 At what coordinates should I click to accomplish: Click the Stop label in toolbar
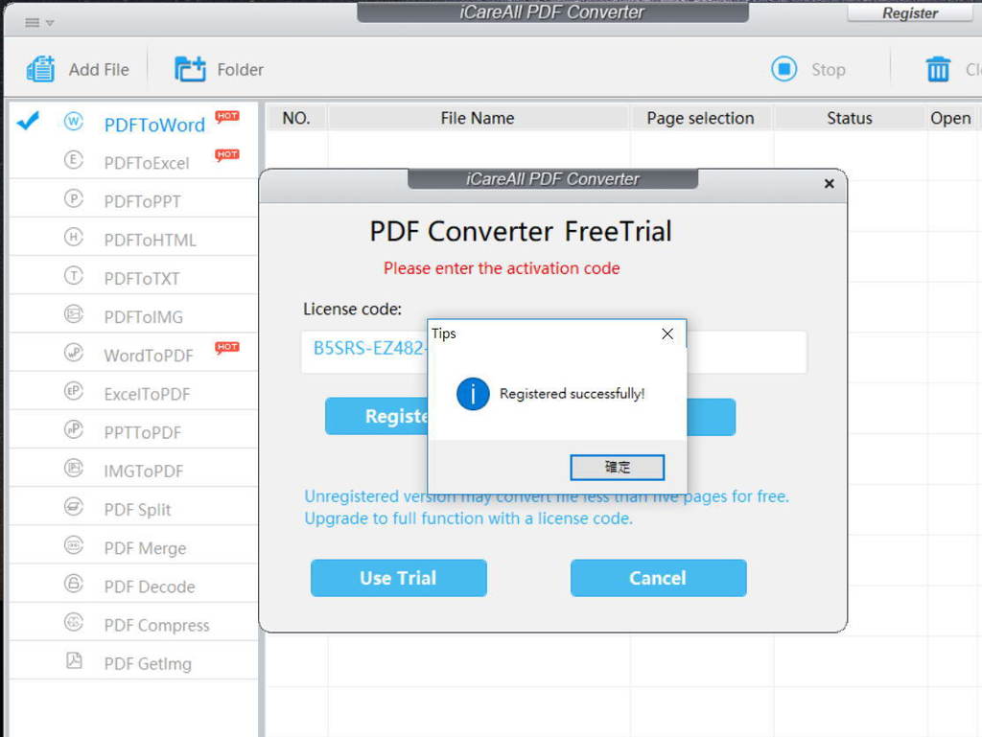point(828,69)
